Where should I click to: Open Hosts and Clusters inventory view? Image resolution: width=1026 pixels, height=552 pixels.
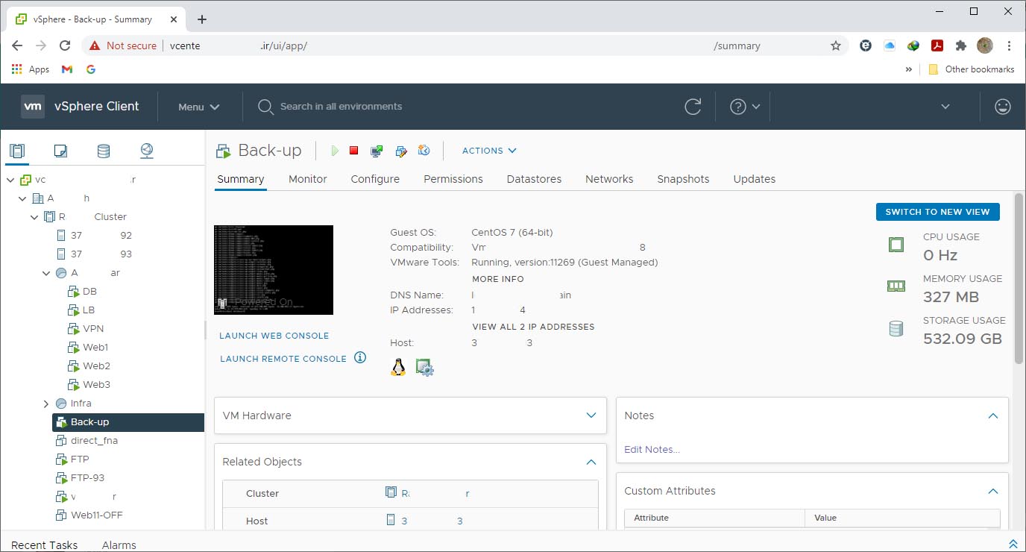point(16,151)
